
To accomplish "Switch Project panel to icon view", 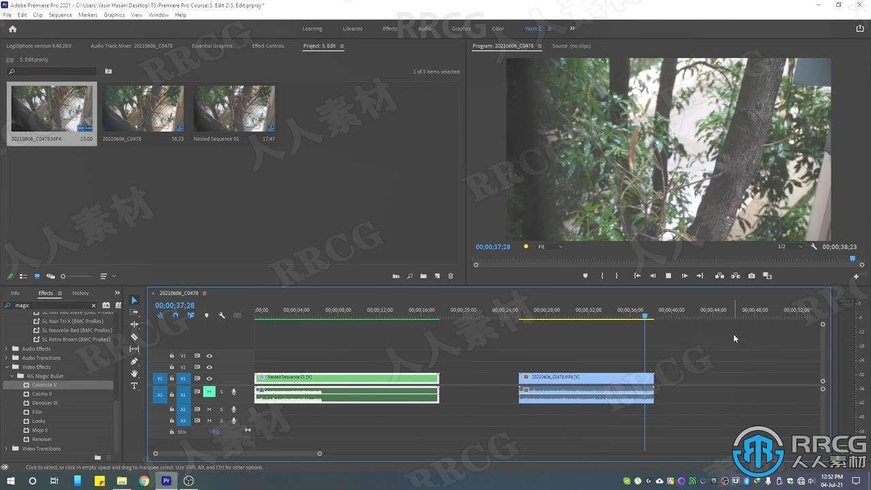I will [x=37, y=276].
